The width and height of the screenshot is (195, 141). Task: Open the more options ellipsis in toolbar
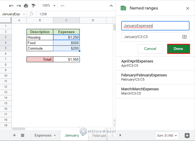62,6
